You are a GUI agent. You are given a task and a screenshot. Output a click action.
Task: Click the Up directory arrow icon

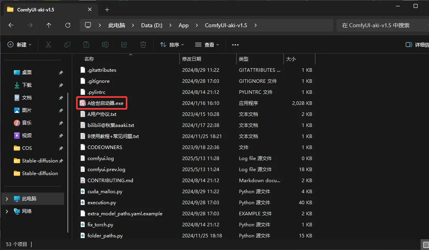click(x=48, y=25)
